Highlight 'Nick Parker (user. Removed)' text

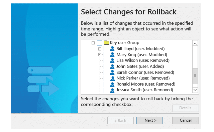click(143, 78)
